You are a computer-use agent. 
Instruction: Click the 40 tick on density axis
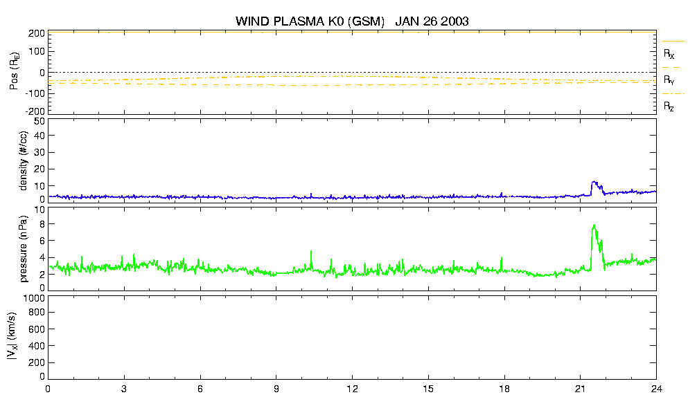pyautogui.click(x=40, y=136)
